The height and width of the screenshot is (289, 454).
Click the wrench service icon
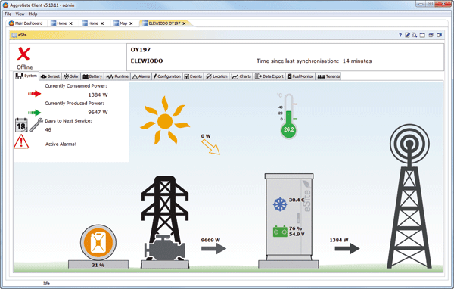(x=36, y=125)
